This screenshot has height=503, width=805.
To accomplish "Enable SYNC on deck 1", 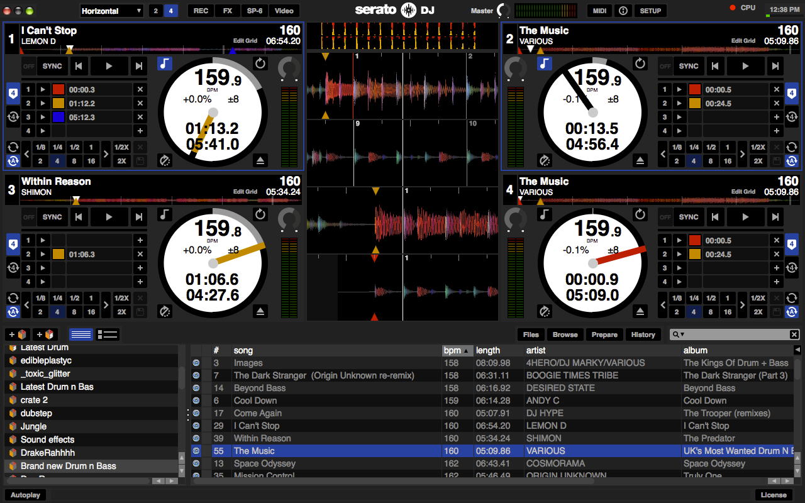I will point(52,66).
